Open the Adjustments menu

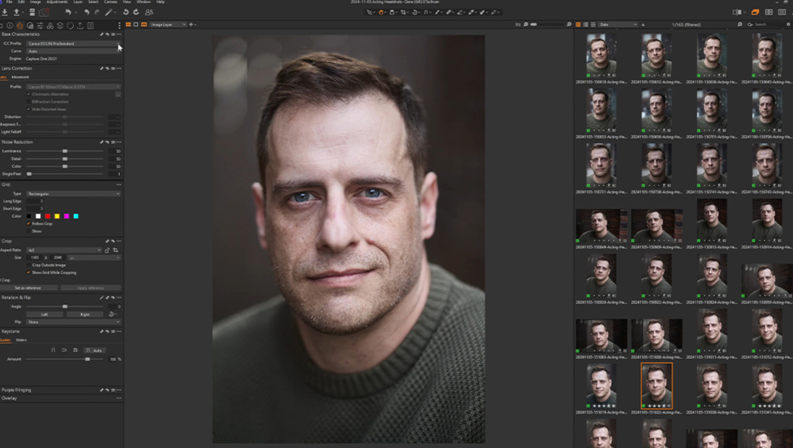click(57, 2)
